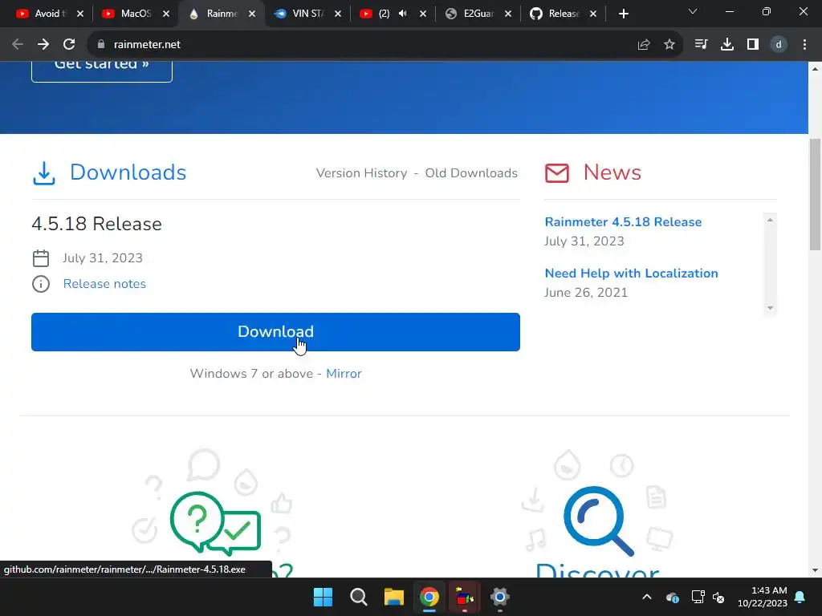The width and height of the screenshot is (822, 616).
Task: Click the taskbar clock showing 1:43 AM
Action: click(x=763, y=597)
